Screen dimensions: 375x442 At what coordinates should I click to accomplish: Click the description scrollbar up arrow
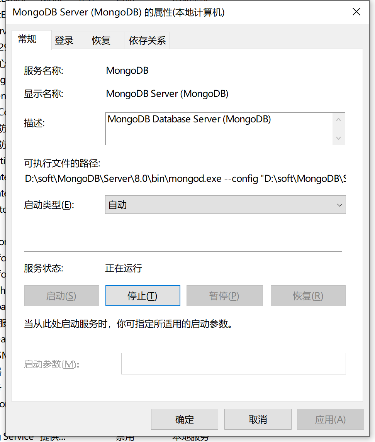339,120
